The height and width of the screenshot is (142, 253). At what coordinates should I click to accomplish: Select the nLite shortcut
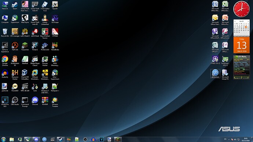coord(35,87)
